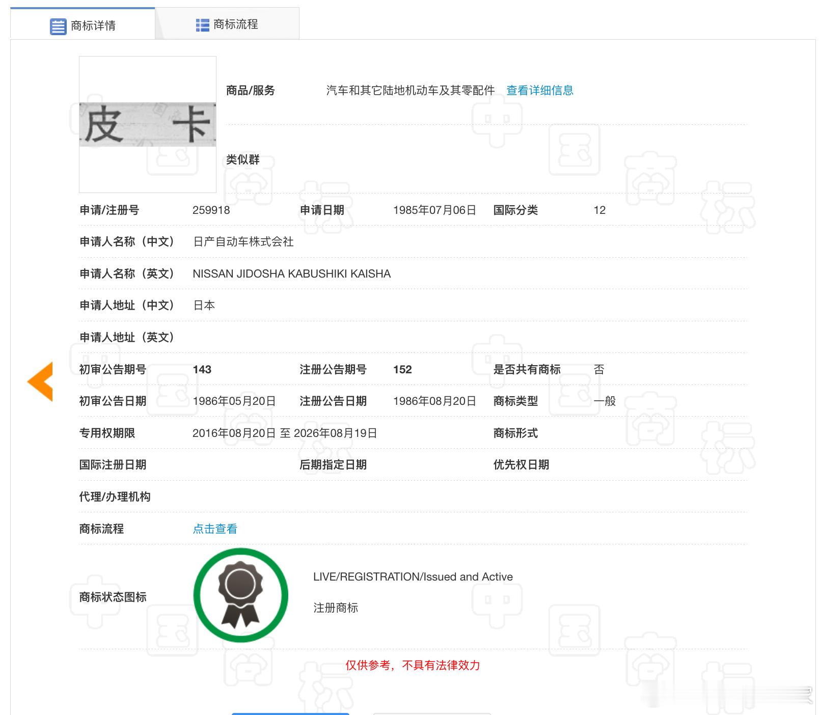Click the 商标类型 value 一般
The width and height of the screenshot is (820, 715).
605,401
